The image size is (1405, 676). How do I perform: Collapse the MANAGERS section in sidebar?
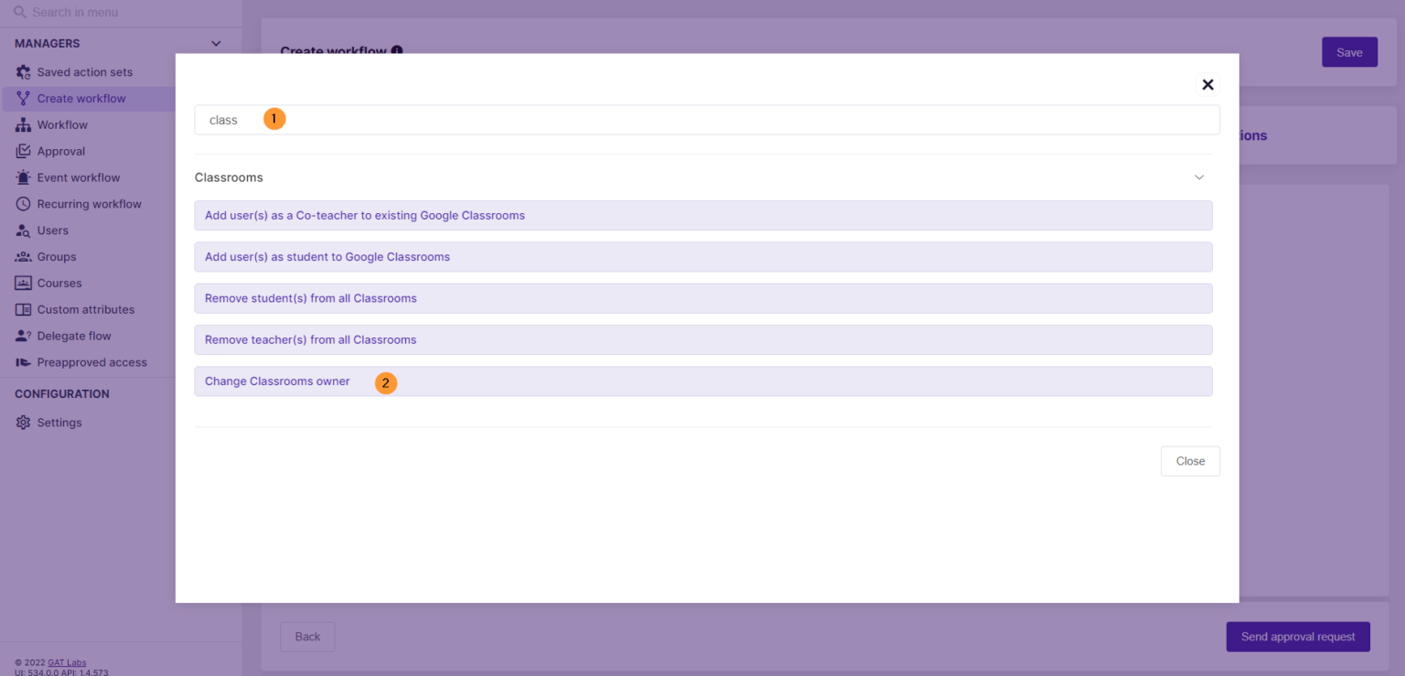point(216,43)
